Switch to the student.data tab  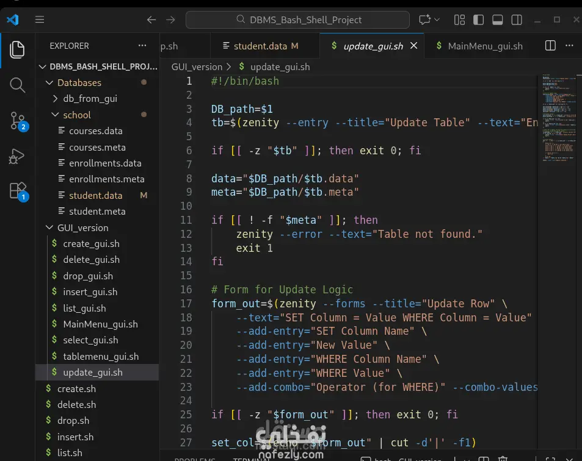(260, 46)
